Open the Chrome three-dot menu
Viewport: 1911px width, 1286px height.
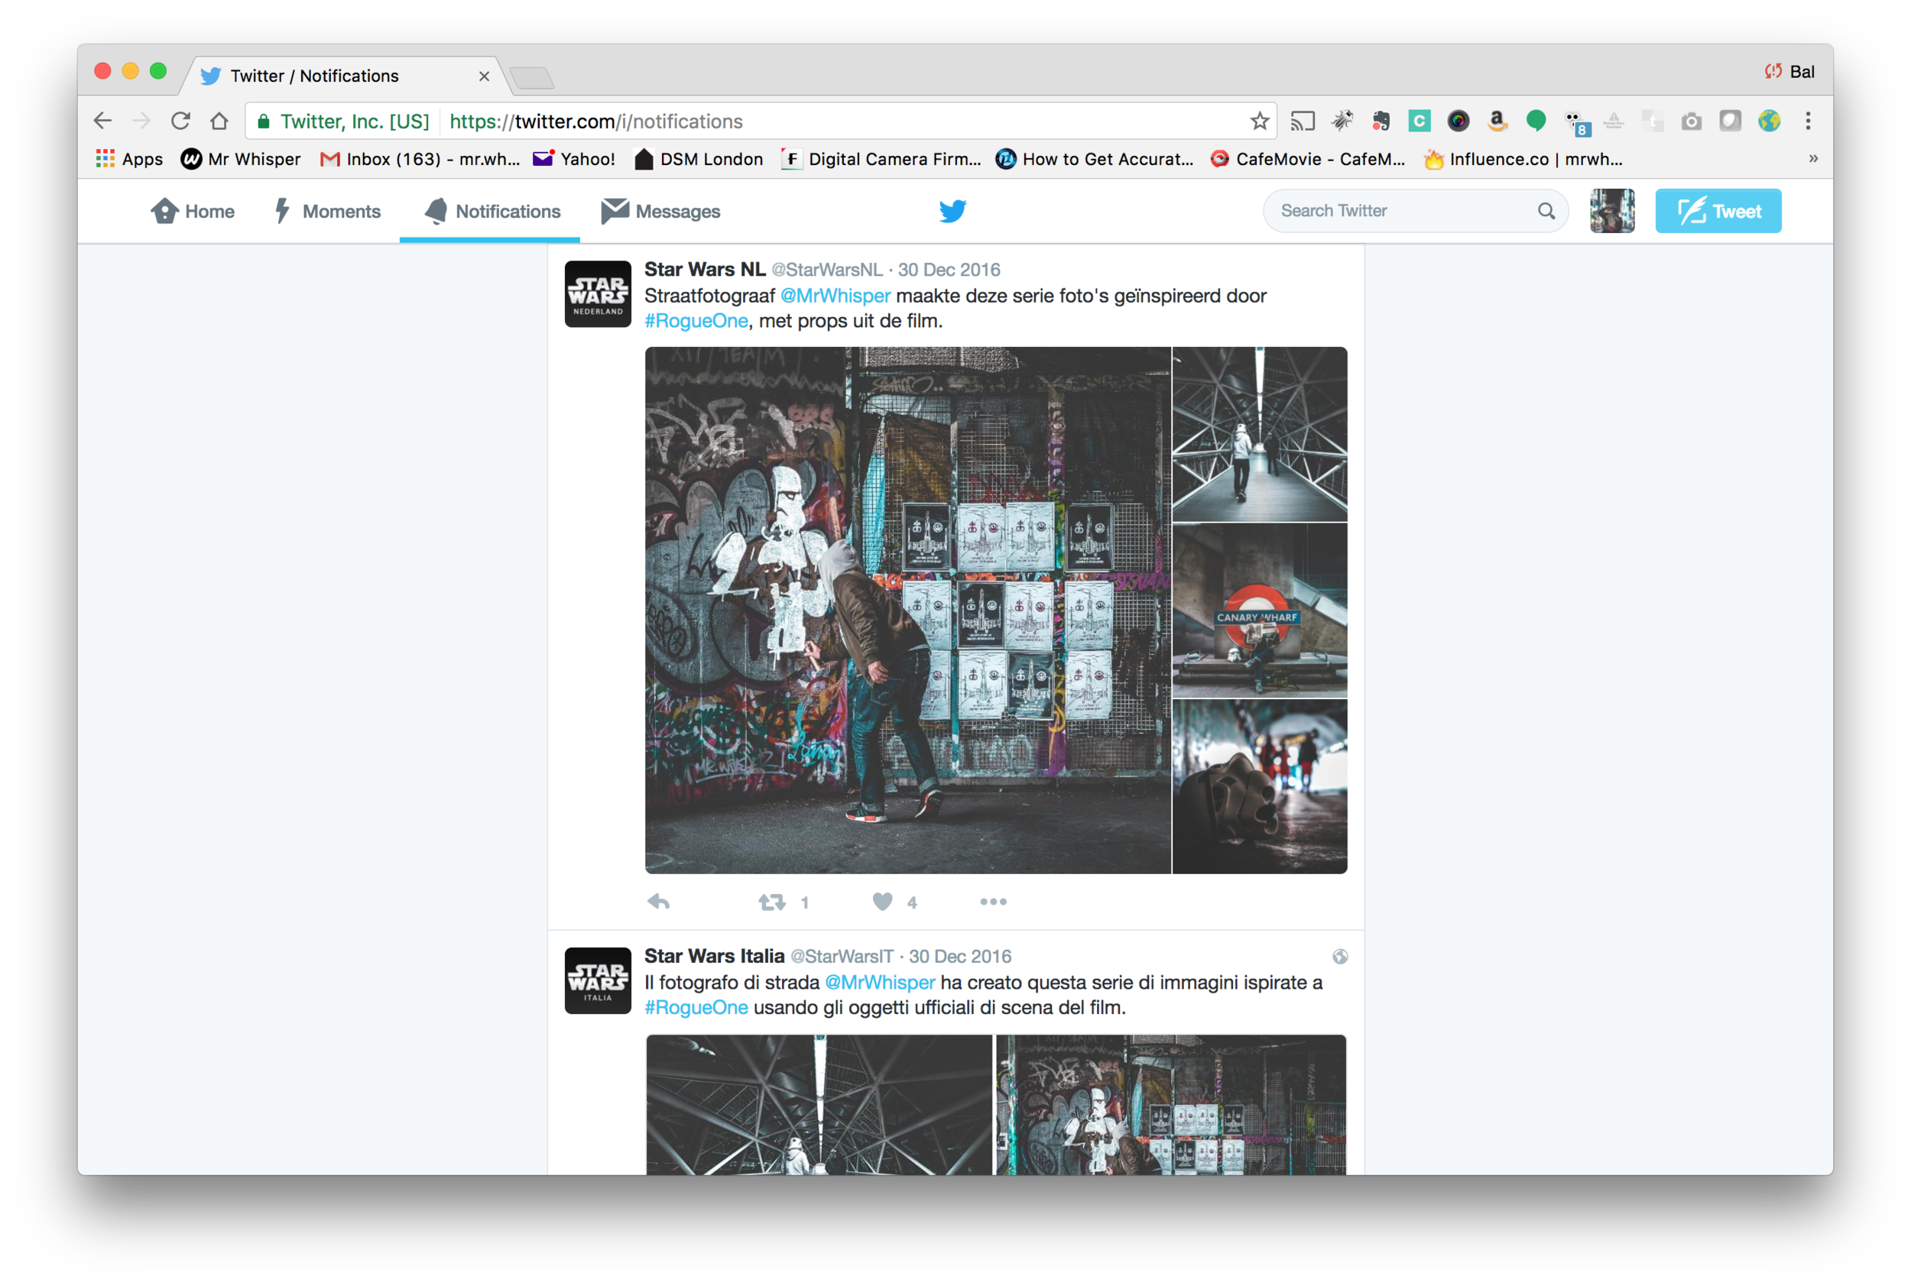[x=1808, y=121]
